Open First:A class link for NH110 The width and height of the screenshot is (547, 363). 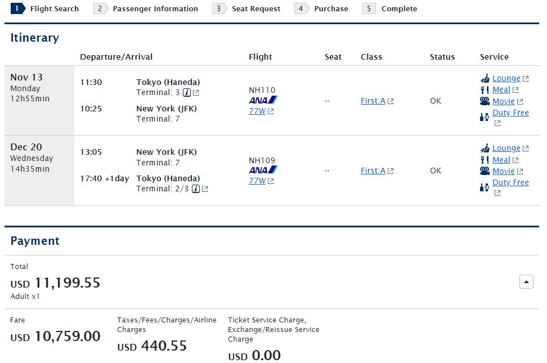click(373, 101)
